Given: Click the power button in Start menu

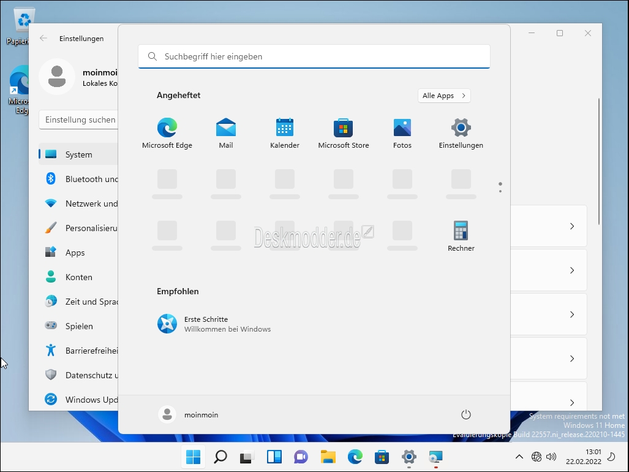Looking at the screenshot, I should click(465, 414).
